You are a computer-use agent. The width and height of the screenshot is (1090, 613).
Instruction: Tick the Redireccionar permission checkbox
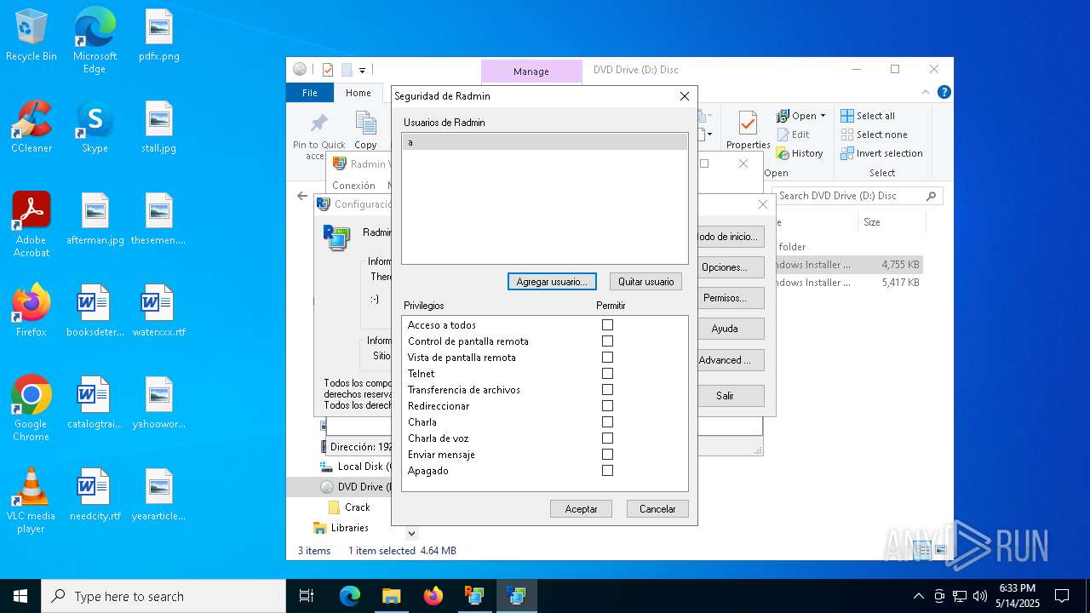(x=607, y=406)
